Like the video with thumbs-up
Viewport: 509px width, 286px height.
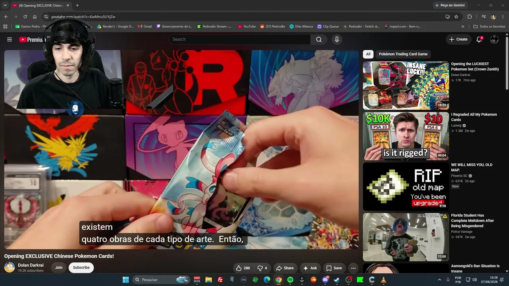click(243, 268)
